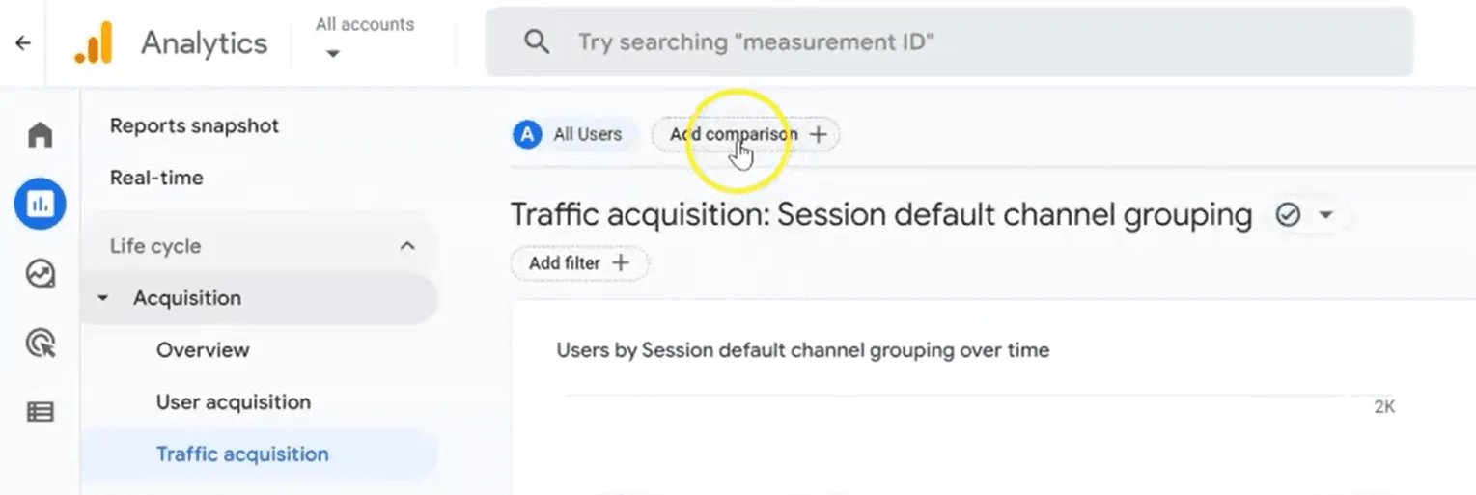Screen dimensions: 1476x495
Task: Go back using the top-left arrow
Action: point(23,43)
